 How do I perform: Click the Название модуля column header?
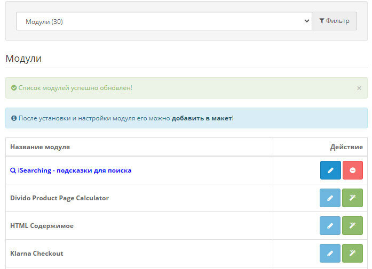tap(40, 147)
